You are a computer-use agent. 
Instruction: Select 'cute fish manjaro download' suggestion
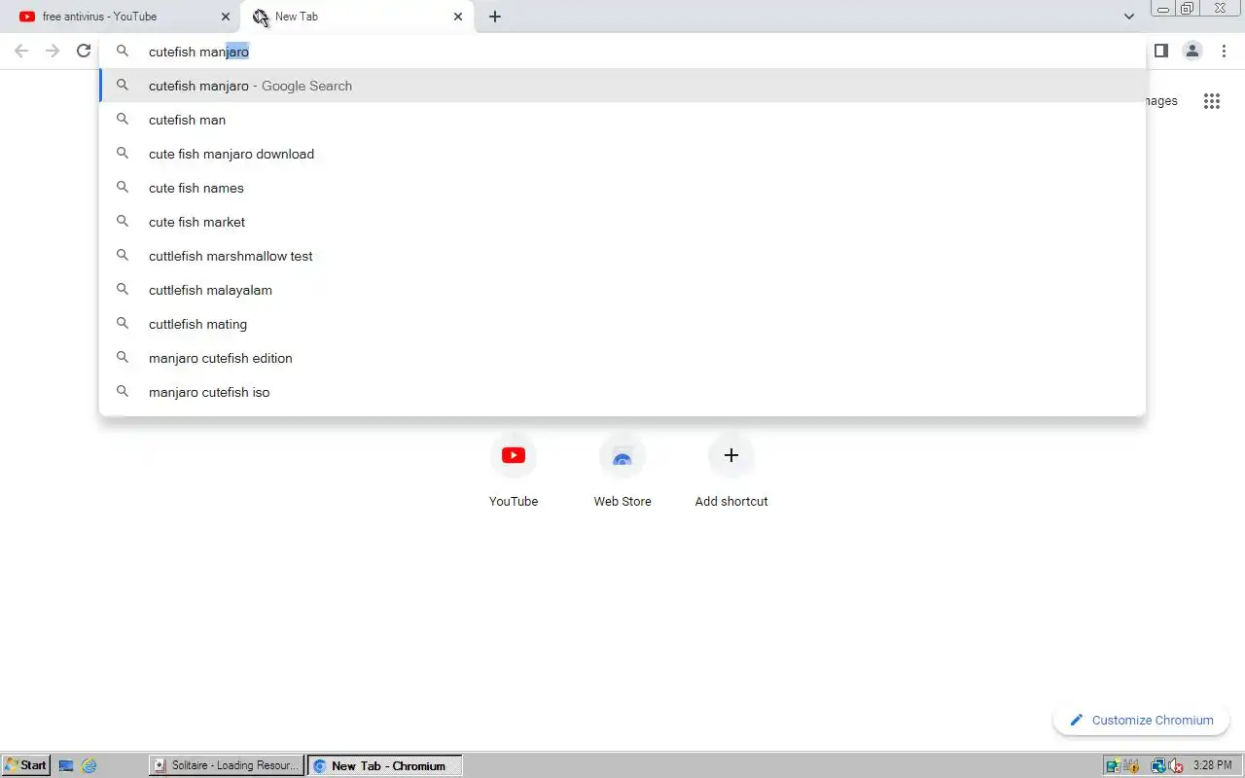tap(622, 154)
